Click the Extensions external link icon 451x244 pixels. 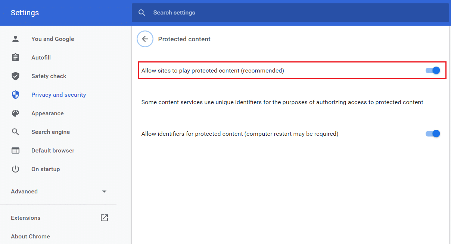[x=104, y=218]
